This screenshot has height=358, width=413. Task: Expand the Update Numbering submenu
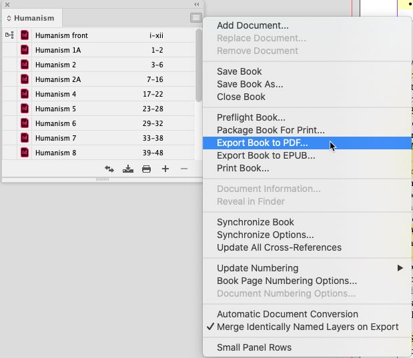coord(308,268)
